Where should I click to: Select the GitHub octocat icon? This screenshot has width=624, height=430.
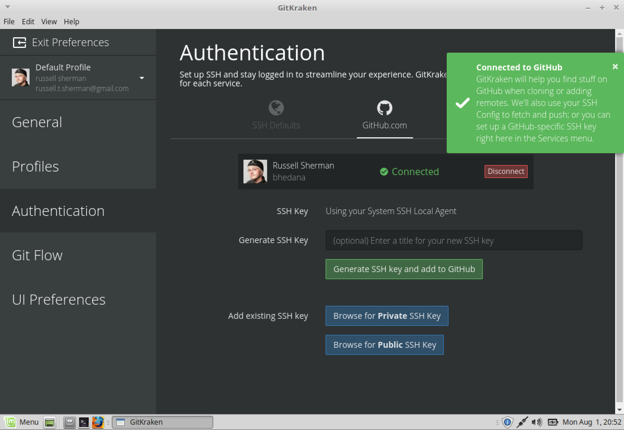(384, 108)
